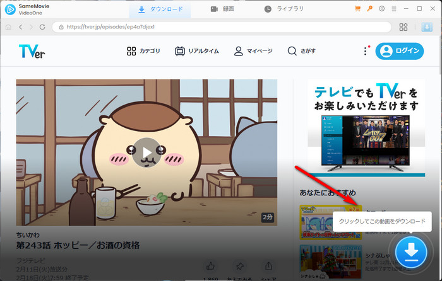Image resolution: width=442 pixels, height=281 pixels.
Task: Click the tver.jp URL address field
Action: pos(222,27)
